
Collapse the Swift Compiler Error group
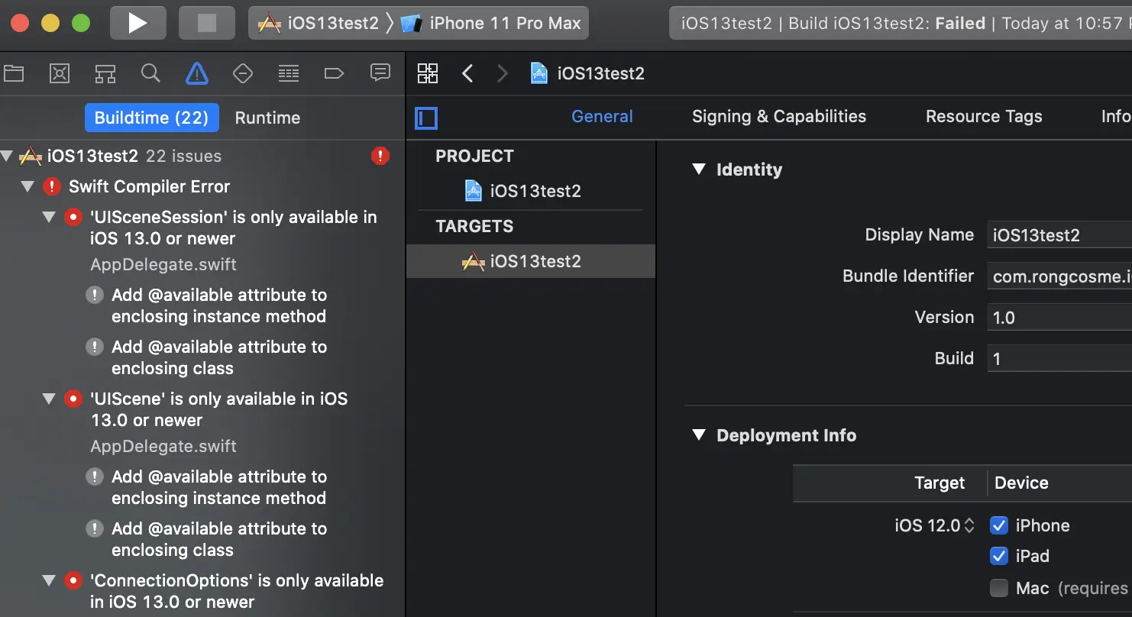(28, 186)
